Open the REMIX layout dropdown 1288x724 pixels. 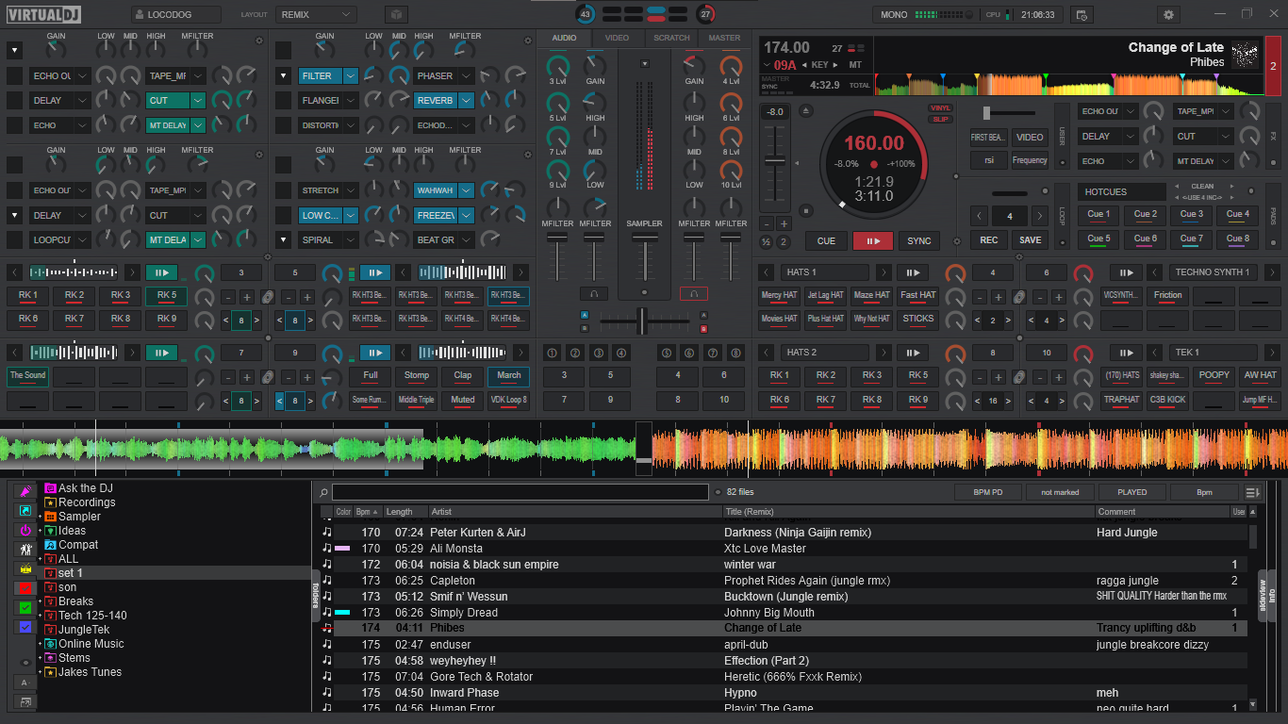pos(316,15)
